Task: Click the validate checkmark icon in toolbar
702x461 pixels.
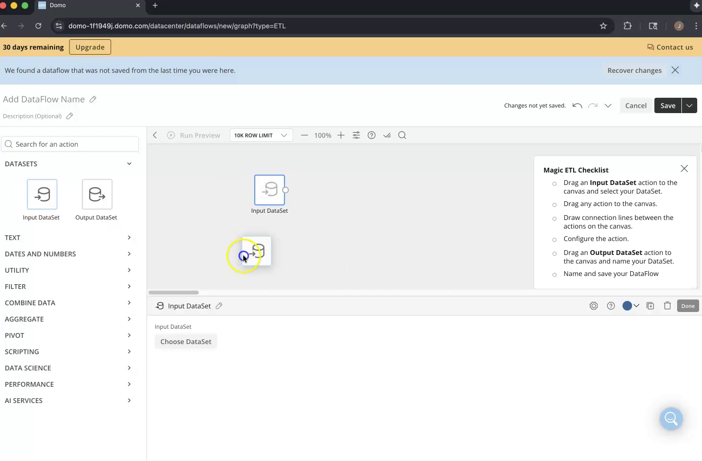Action: 387,135
